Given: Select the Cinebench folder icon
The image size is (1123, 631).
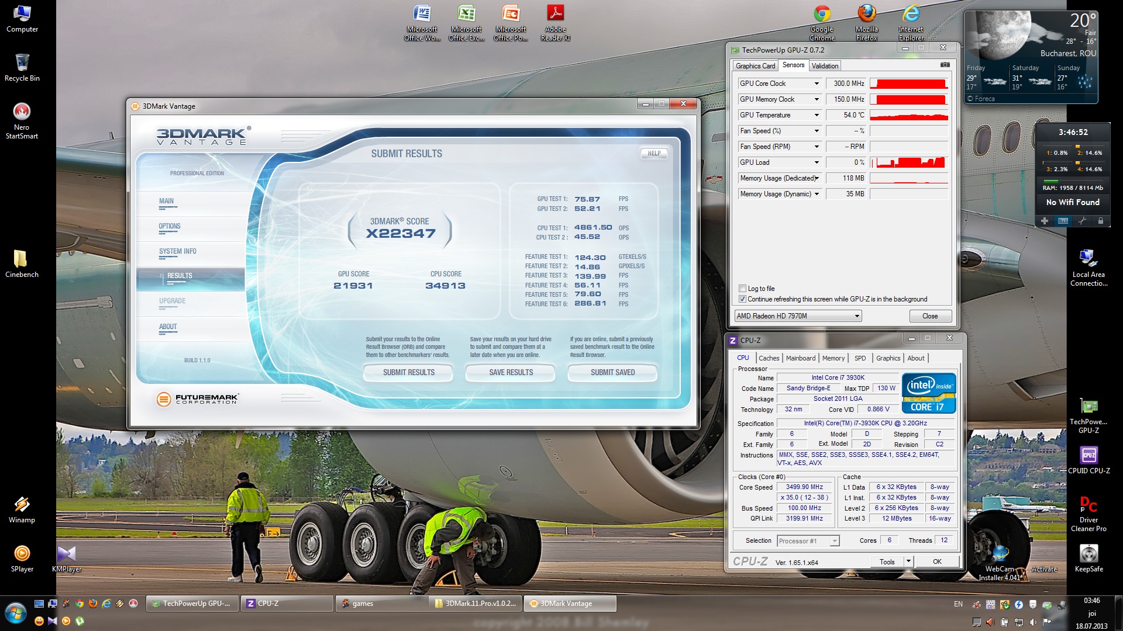Looking at the screenshot, I should click(22, 263).
